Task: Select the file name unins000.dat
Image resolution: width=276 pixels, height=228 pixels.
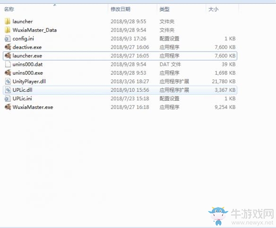Action: [x=27, y=64]
